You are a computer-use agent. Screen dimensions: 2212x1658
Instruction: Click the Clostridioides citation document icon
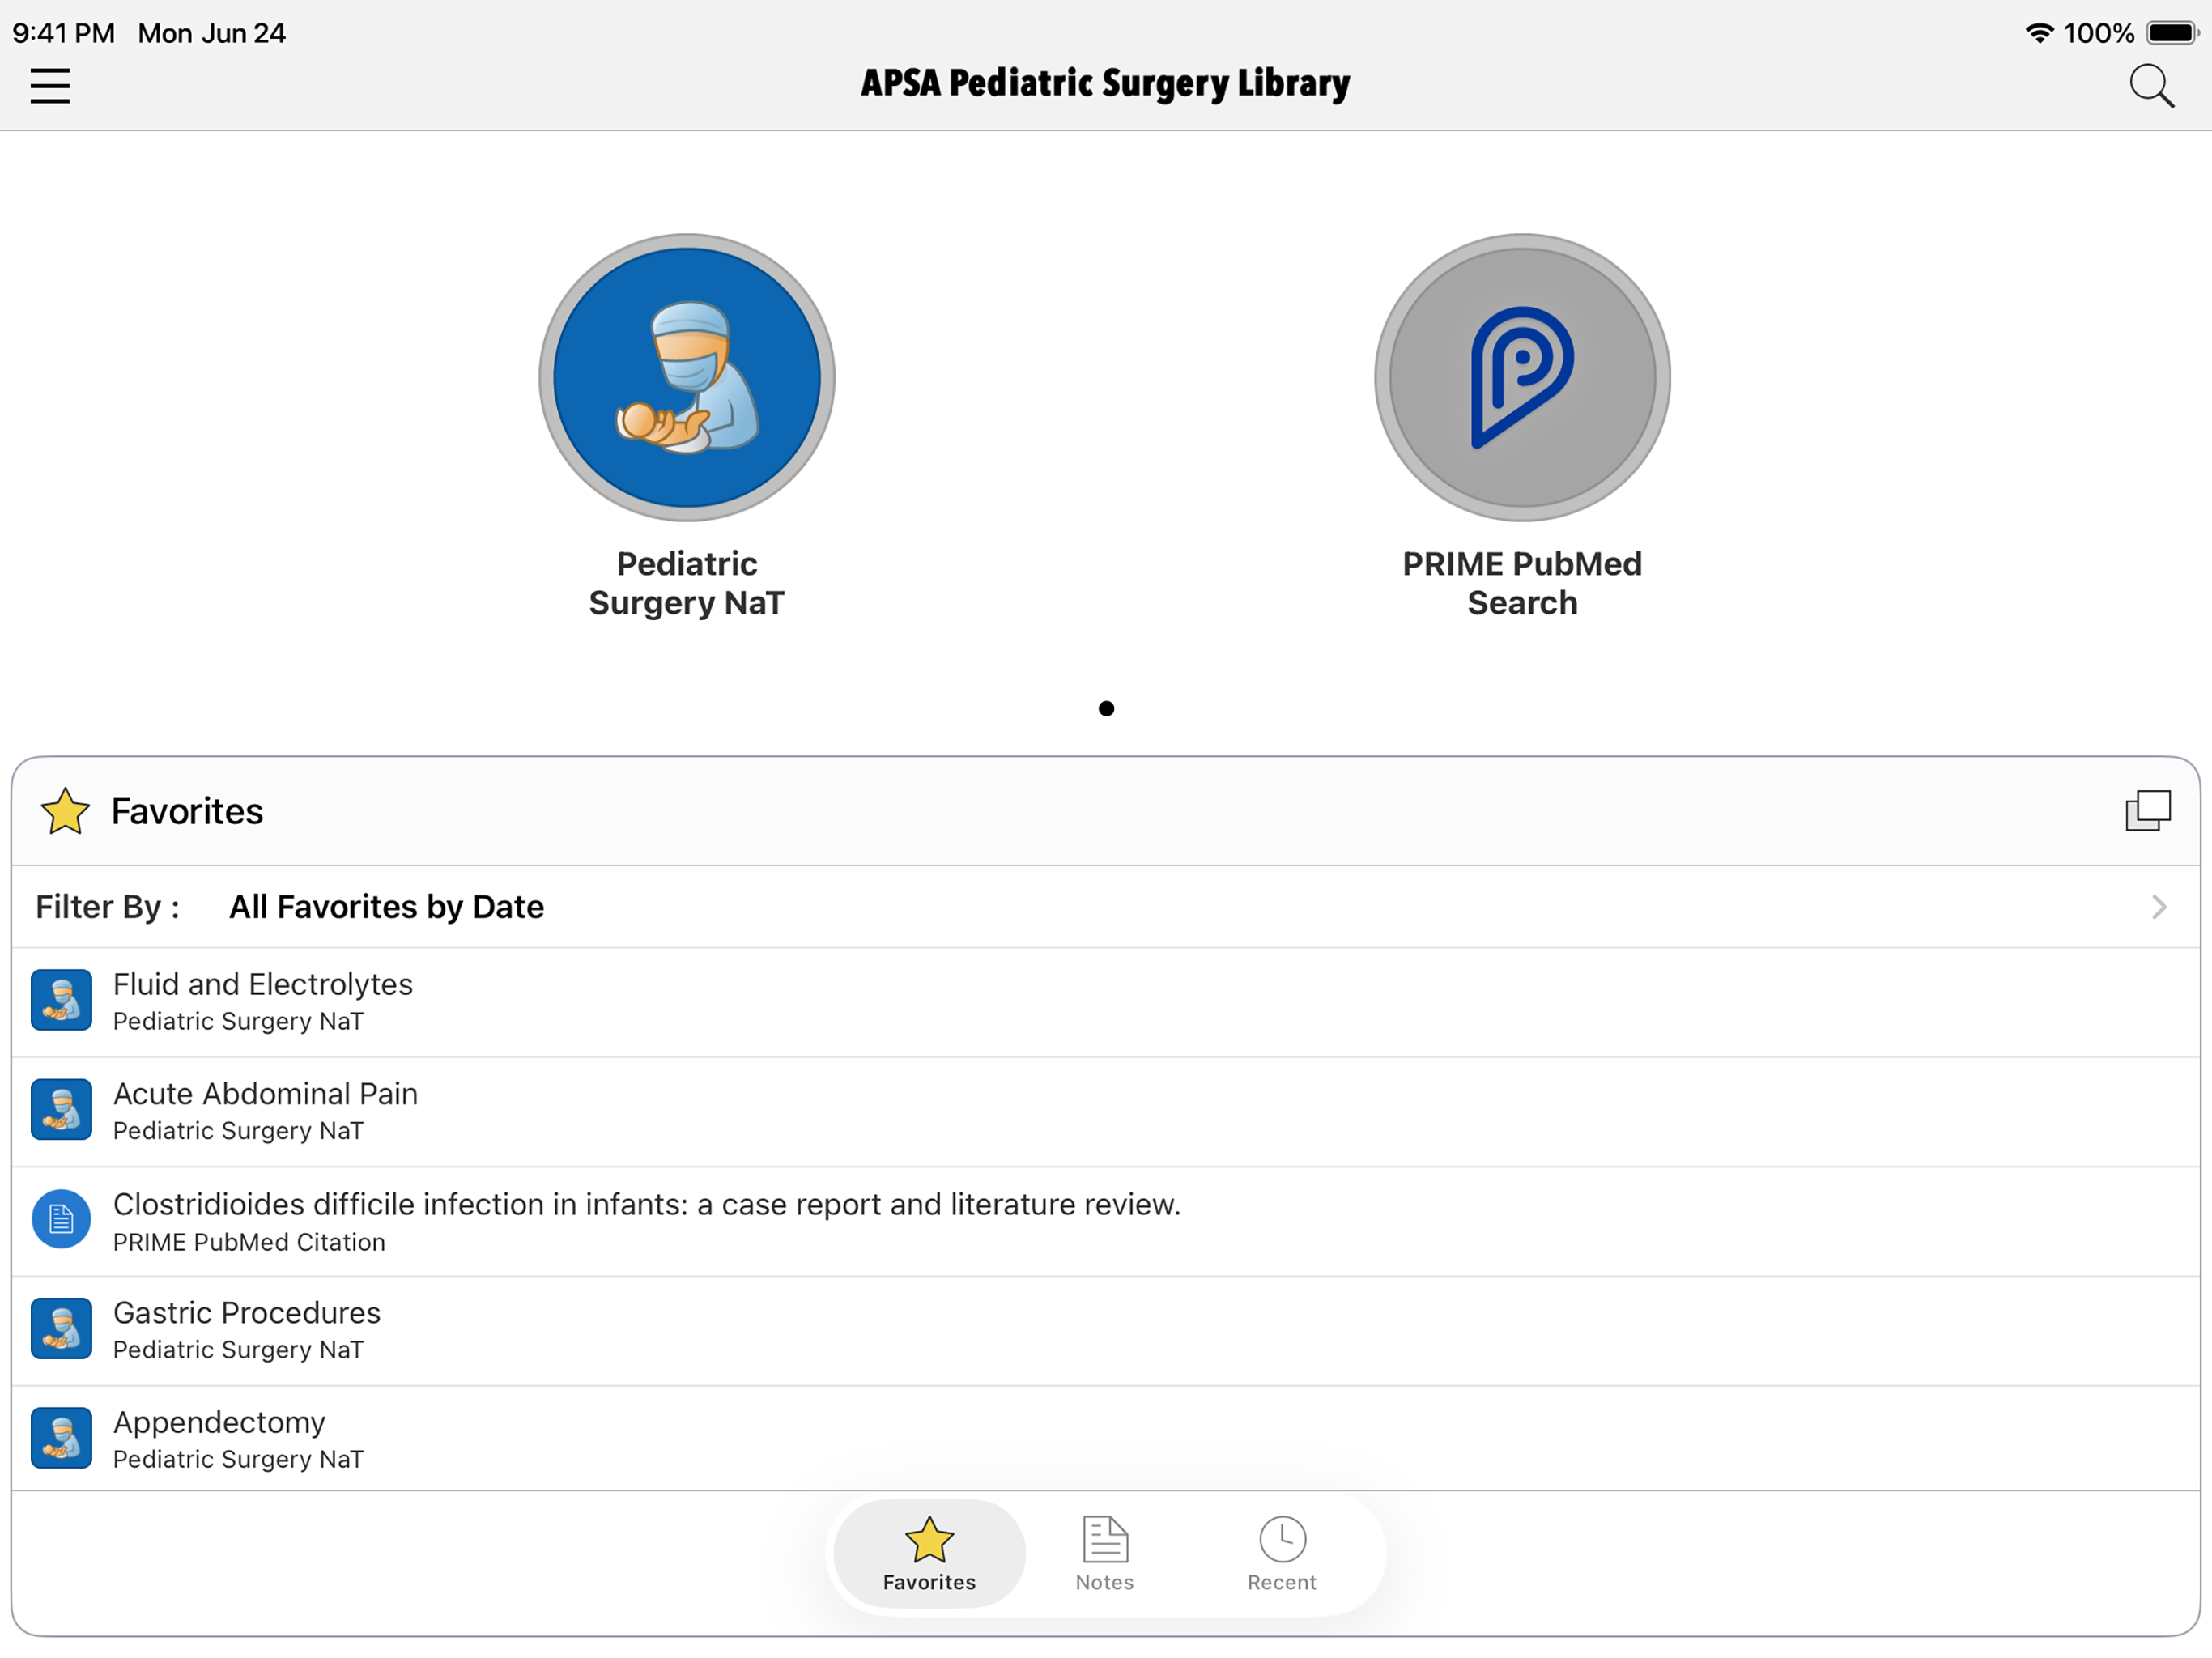coord(61,1219)
